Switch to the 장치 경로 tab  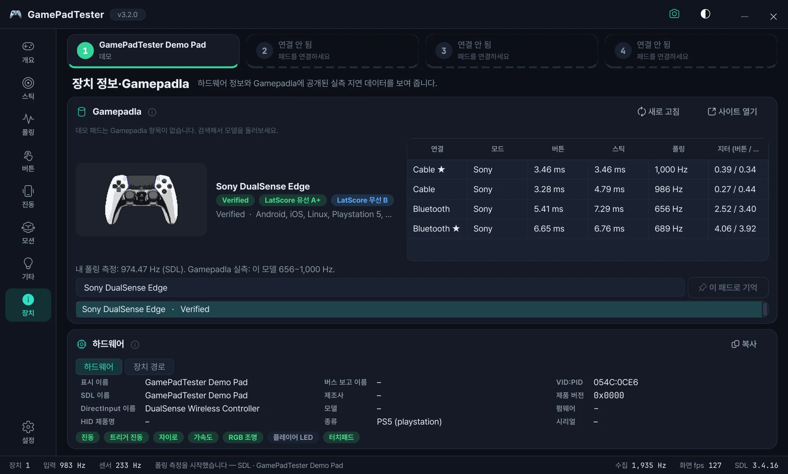pyautogui.click(x=149, y=367)
